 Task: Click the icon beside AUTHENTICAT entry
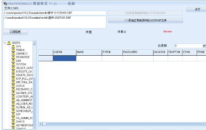click(13, 125)
